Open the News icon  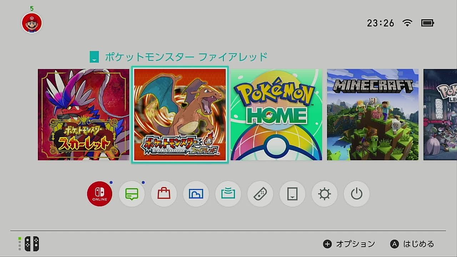pos(132,194)
